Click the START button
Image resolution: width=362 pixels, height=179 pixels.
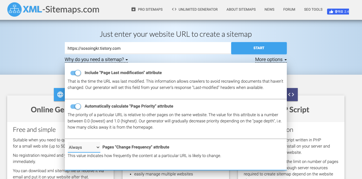[259, 48]
